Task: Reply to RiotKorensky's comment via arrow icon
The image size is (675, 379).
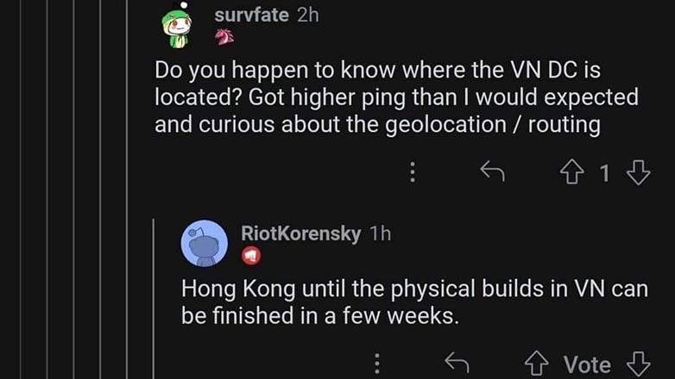Action: (457, 362)
